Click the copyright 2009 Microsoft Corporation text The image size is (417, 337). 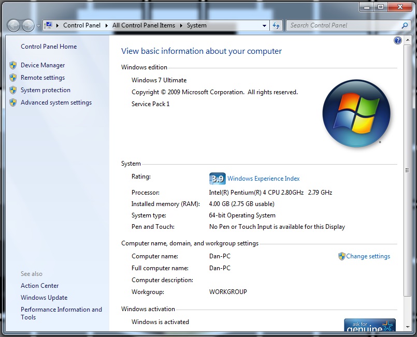pos(214,92)
